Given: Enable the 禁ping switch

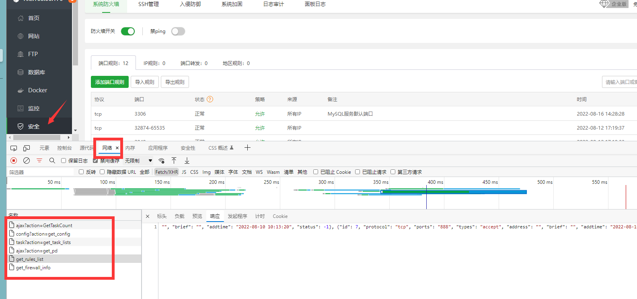Looking at the screenshot, I should 178,31.
